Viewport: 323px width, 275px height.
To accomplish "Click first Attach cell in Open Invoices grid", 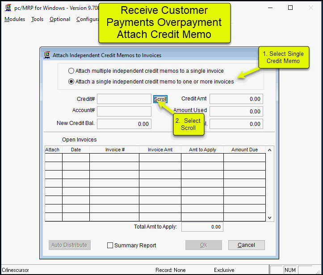I will (x=54, y=158).
